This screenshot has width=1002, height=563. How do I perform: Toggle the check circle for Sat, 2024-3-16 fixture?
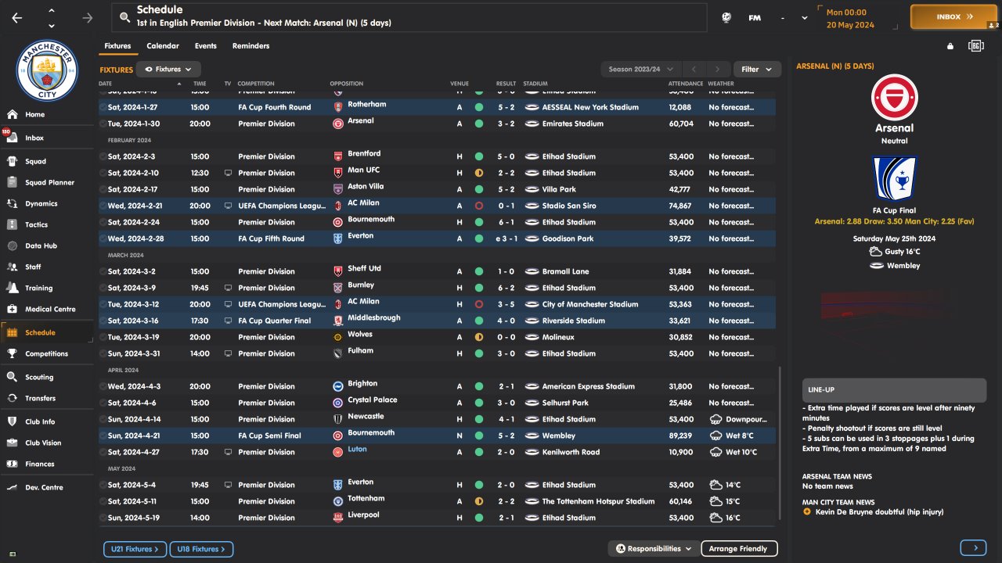tap(103, 321)
